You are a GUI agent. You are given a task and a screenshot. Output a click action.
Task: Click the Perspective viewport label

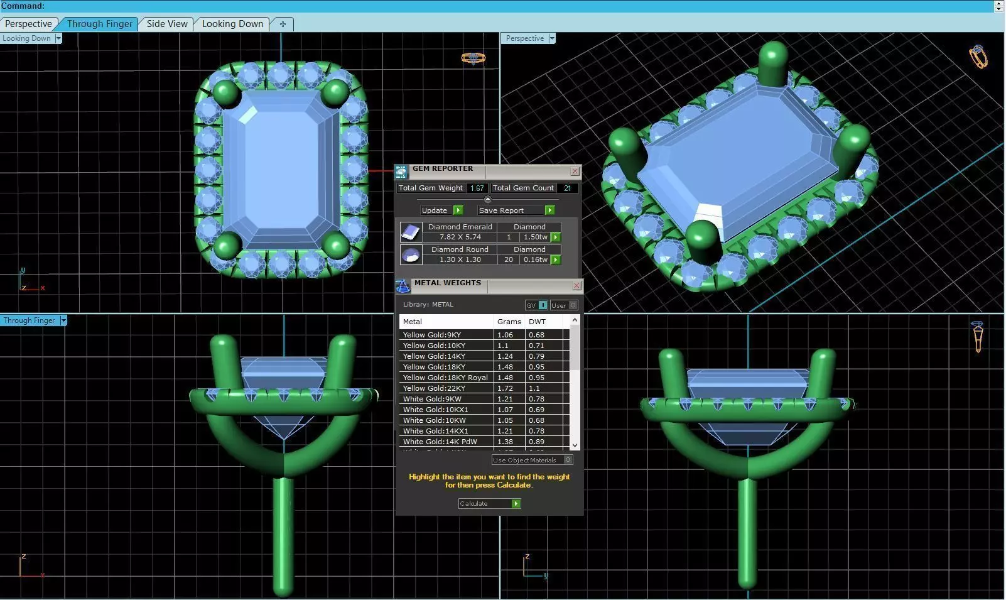[525, 38]
